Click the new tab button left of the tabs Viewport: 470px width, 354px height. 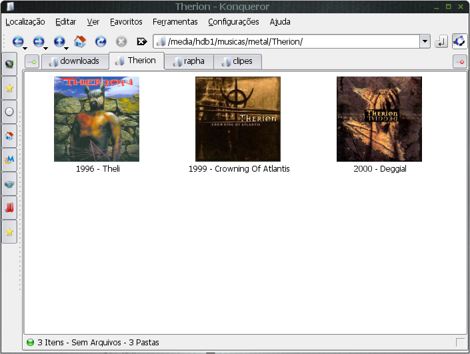pos(32,62)
